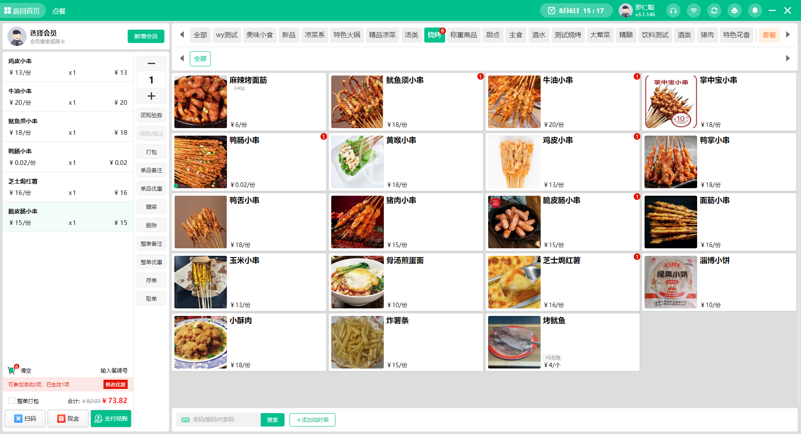
Task: Click the 麻辣烤面筋 dish thumbnail
Action: (x=200, y=101)
